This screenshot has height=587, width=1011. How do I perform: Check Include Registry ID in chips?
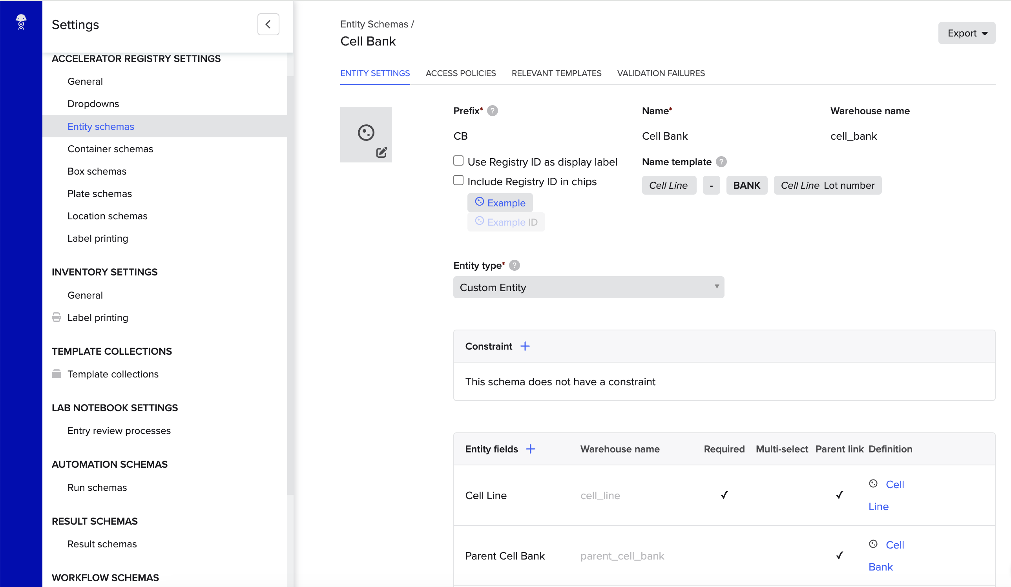click(458, 180)
